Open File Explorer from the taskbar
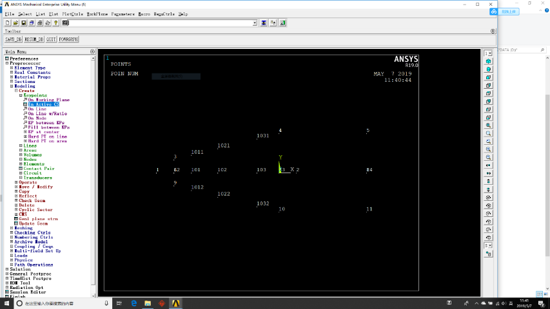The height and width of the screenshot is (309, 550). tap(148, 303)
